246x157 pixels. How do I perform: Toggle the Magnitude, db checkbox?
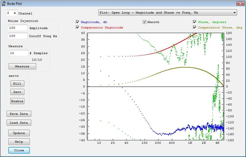click(x=78, y=22)
